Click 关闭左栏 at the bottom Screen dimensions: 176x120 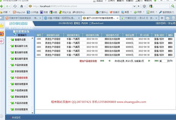click(16, 118)
